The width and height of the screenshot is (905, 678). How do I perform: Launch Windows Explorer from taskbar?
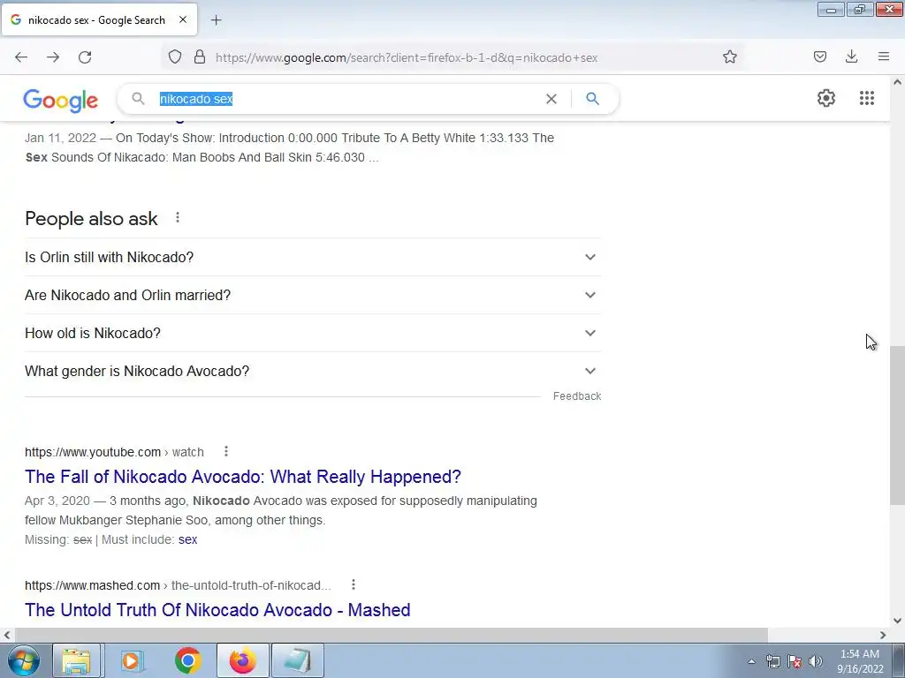click(x=77, y=660)
